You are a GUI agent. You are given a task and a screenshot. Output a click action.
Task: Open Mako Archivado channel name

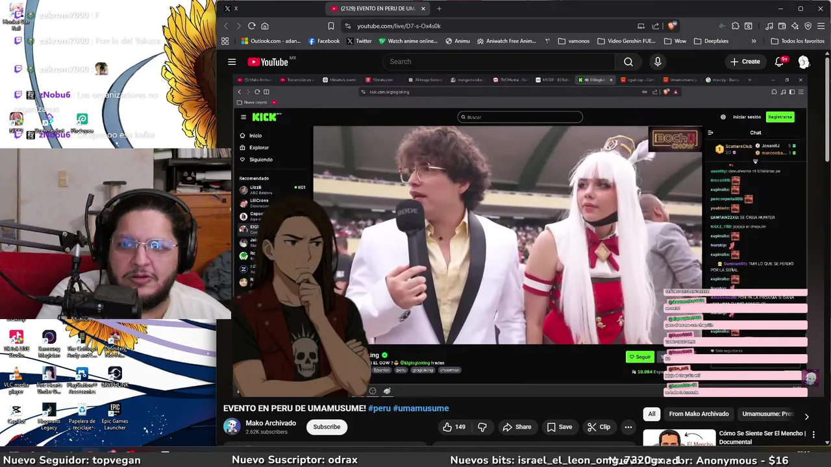tap(271, 423)
